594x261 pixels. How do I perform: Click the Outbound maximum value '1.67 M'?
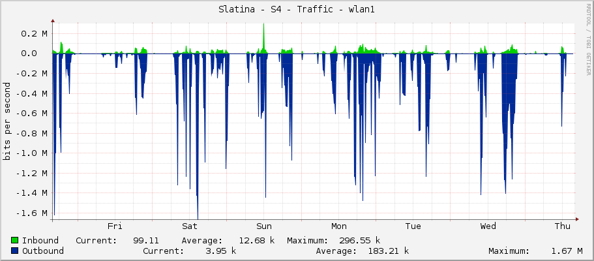coord(567,251)
